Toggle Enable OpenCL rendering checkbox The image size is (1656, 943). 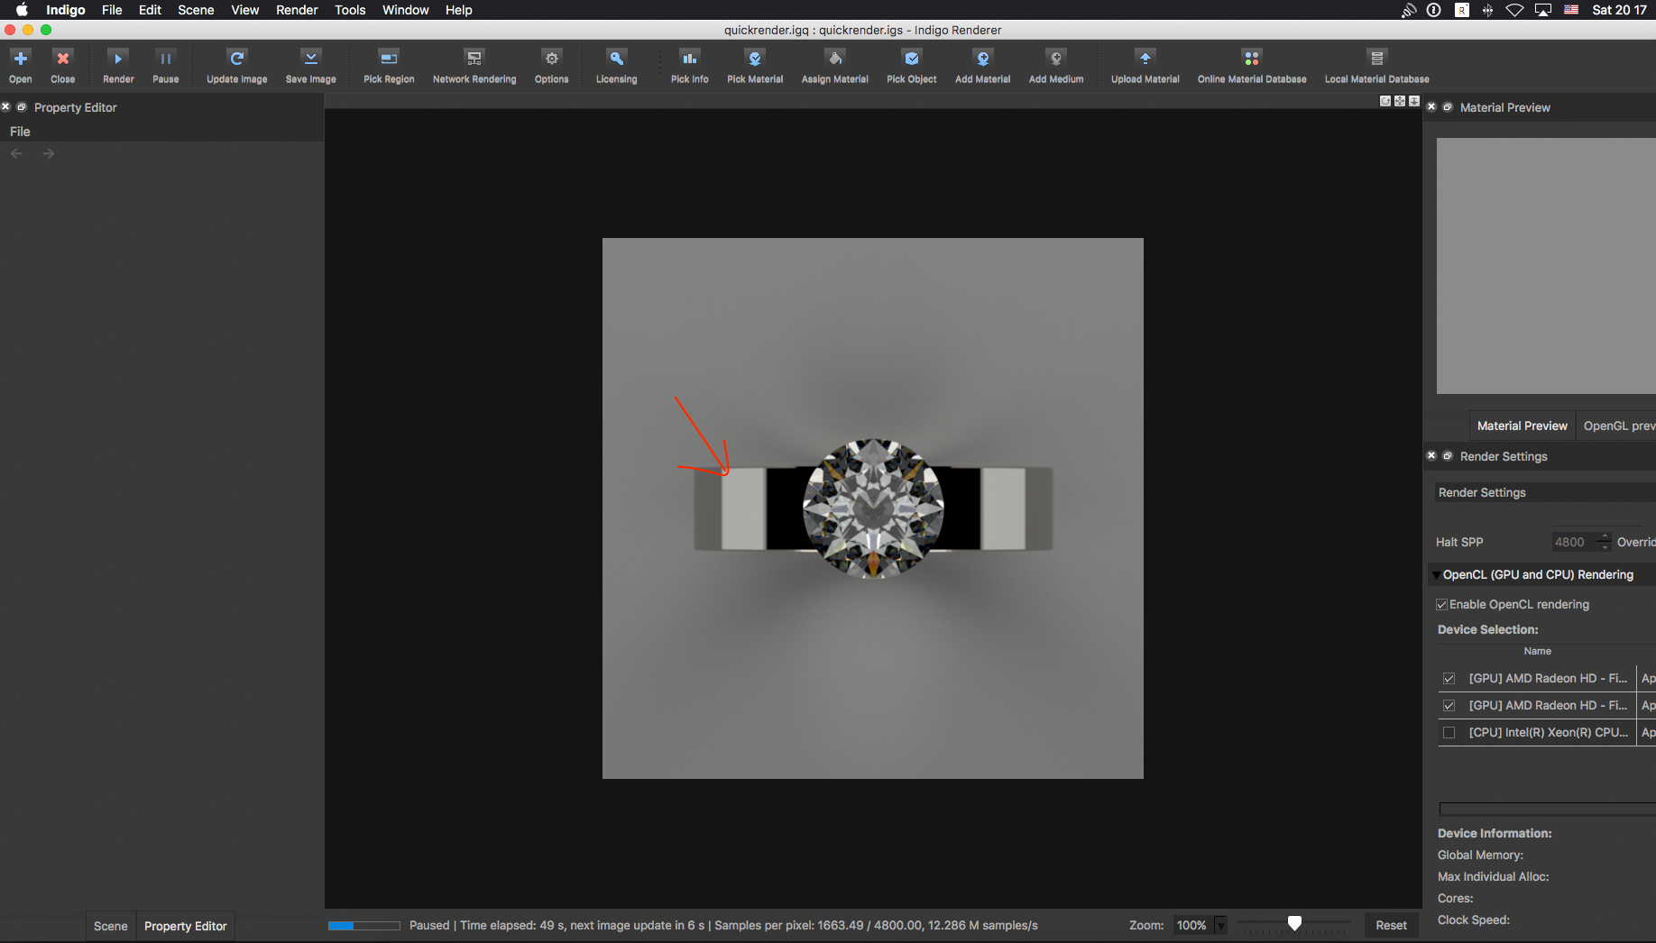1442,605
